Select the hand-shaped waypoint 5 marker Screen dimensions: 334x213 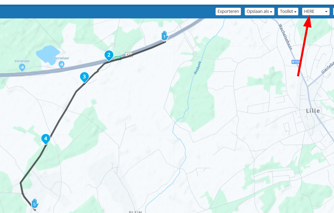click(x=35, y=203)
